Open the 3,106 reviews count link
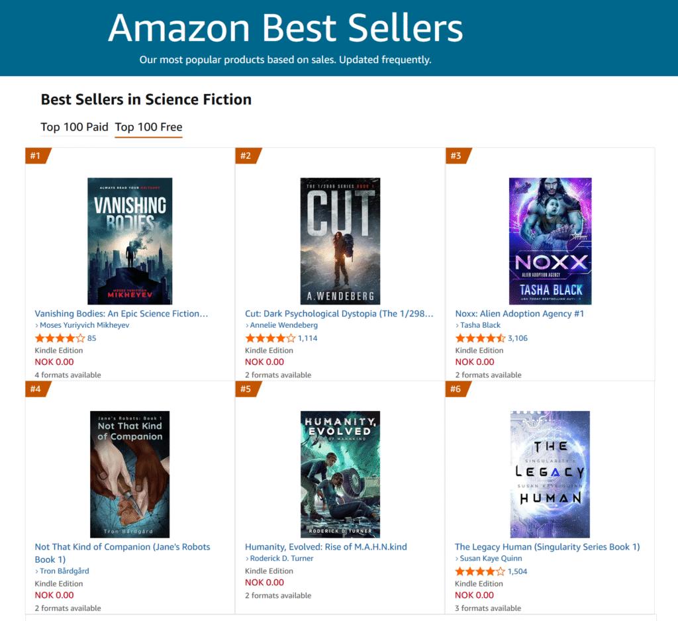Image resolution: width=678 pixels, height=621 pixels. coord(518,338)
